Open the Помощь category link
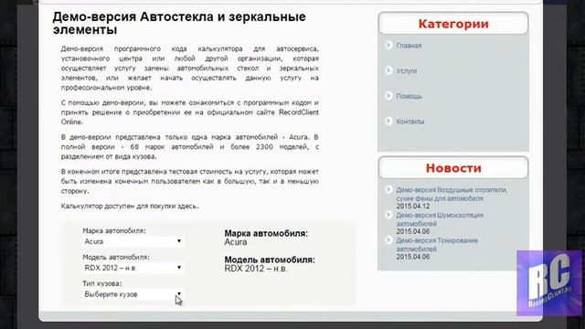585x329 pixels. pos(409,96)
